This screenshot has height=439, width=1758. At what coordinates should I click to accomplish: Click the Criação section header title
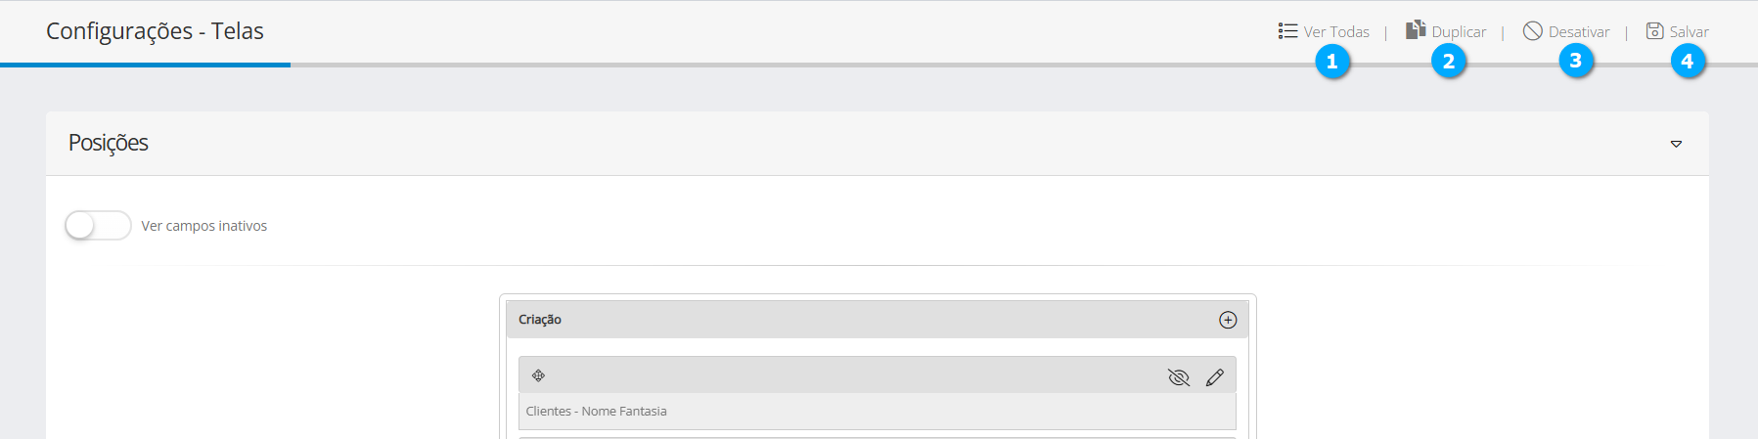(x=540, y=320)
